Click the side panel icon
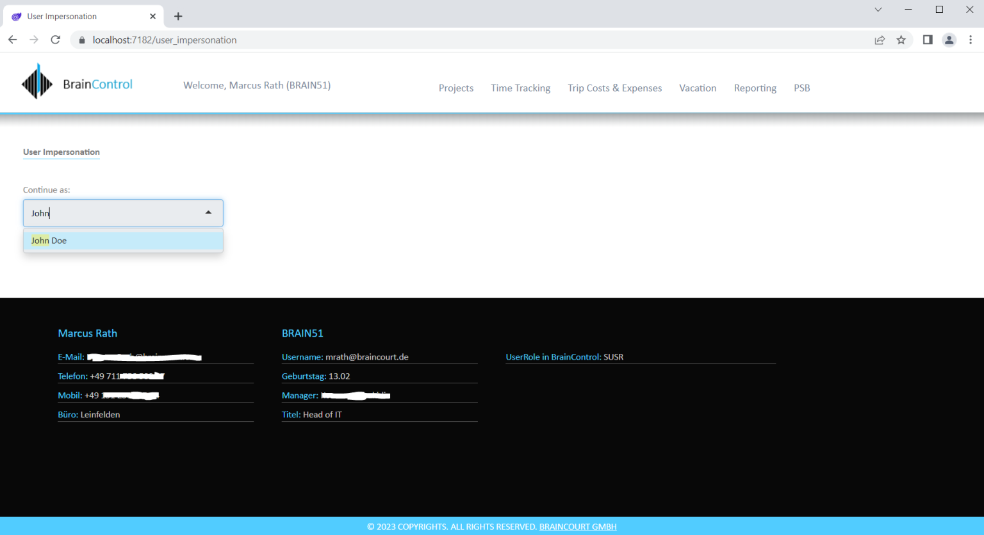 [x=926, y=40]
